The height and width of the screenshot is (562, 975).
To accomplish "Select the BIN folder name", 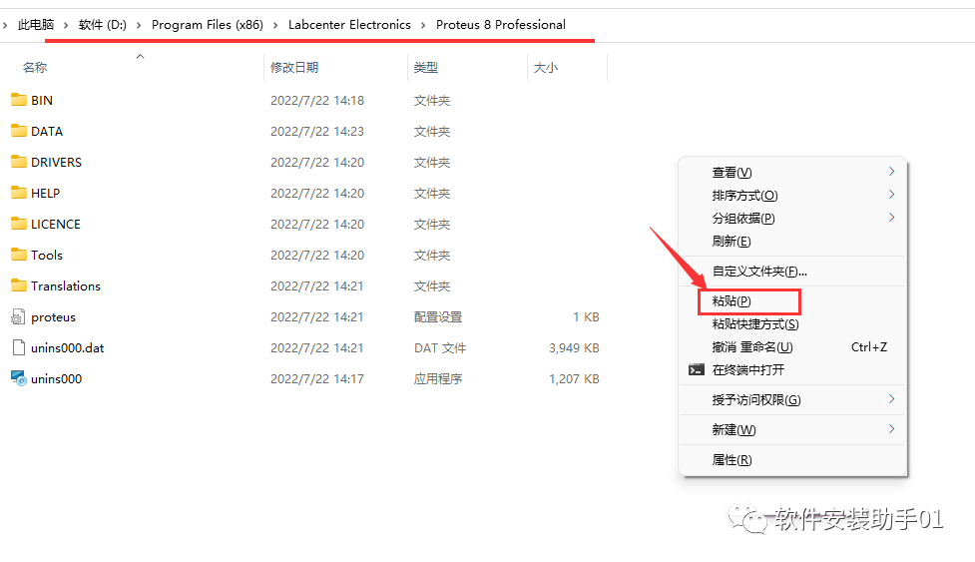I will pos(42,100).
